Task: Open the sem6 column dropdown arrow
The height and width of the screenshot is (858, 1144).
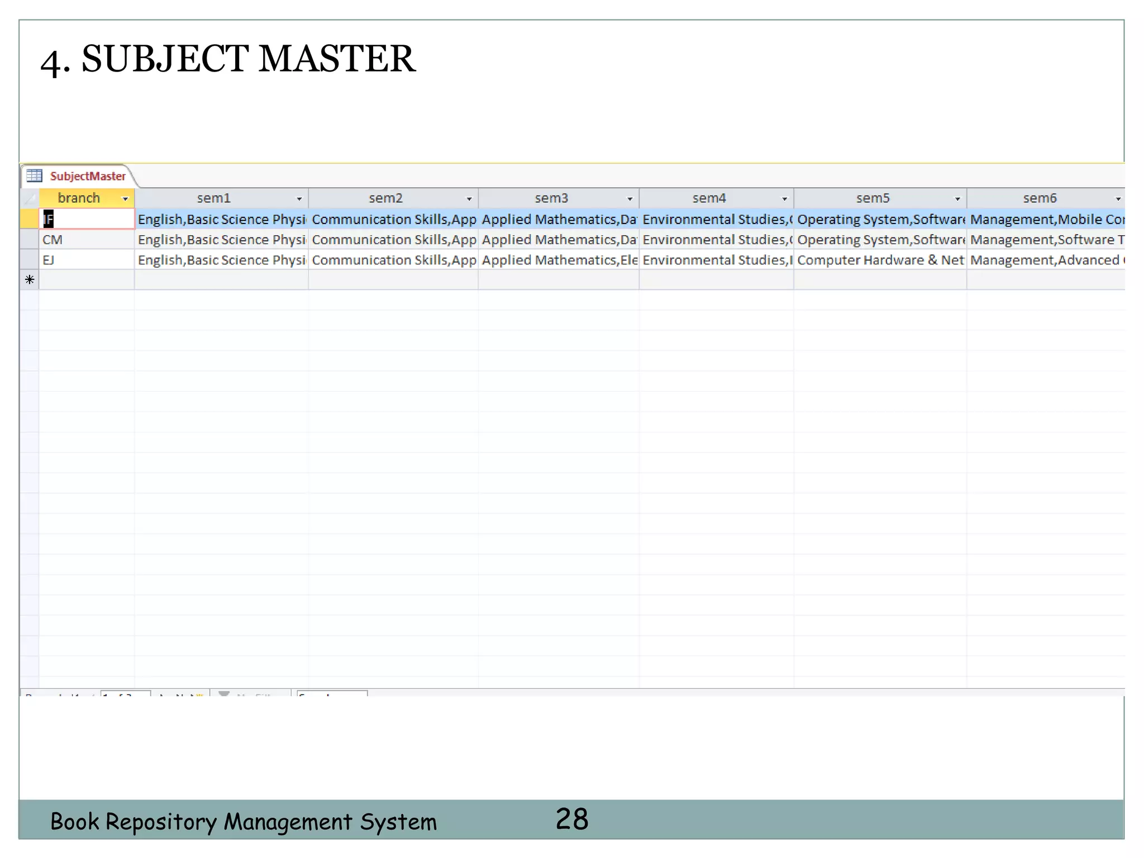Action: (x=1118, y=199)
